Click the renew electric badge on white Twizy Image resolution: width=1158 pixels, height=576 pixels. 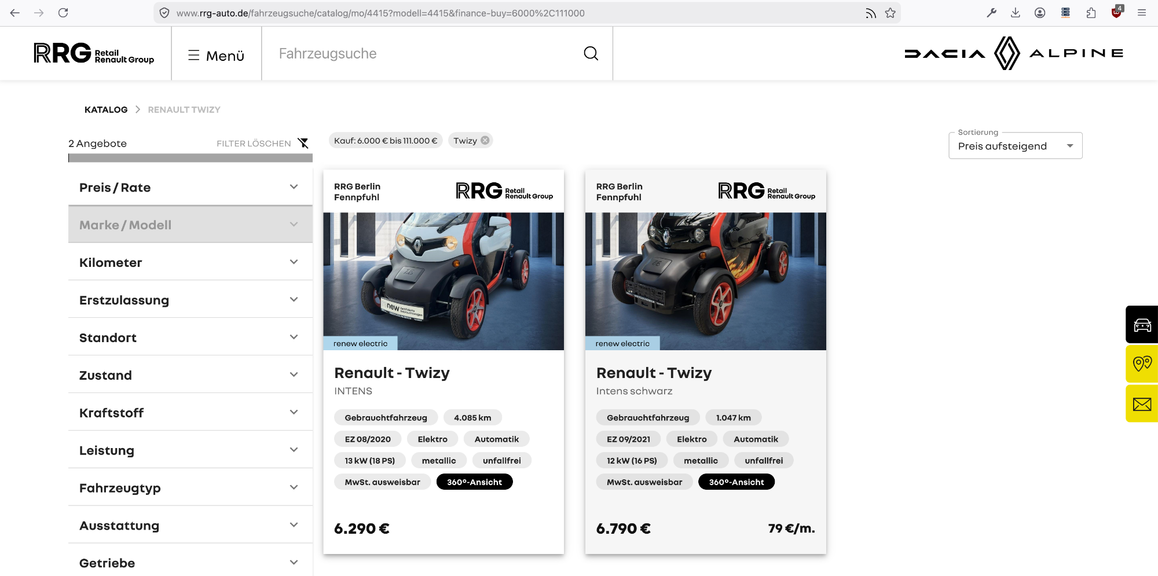click(x=360, y=343)
